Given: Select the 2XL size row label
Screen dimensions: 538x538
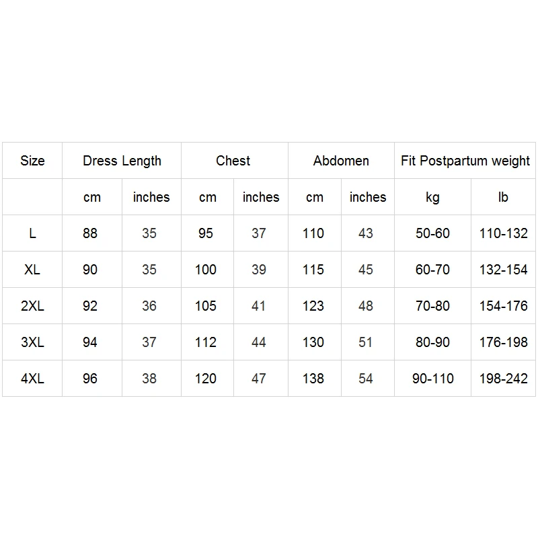Looking at the screenshot, I should pos(32,306).
